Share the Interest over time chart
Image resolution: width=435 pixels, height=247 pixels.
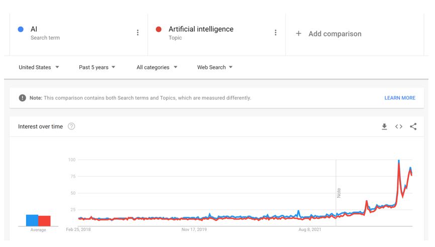[x=413, y=127]
